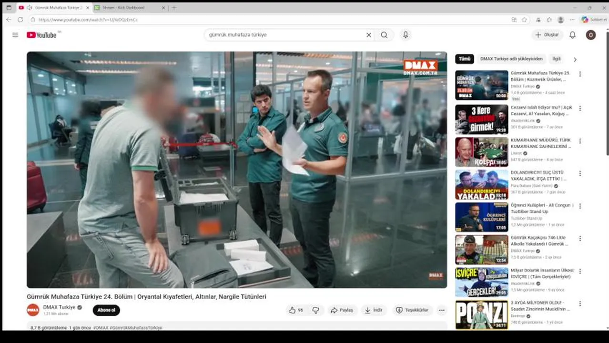Click the #GümrükMuhafazaTürkiye hashtag link
This screenshot has width=609, height=343.
click(136, 328)
